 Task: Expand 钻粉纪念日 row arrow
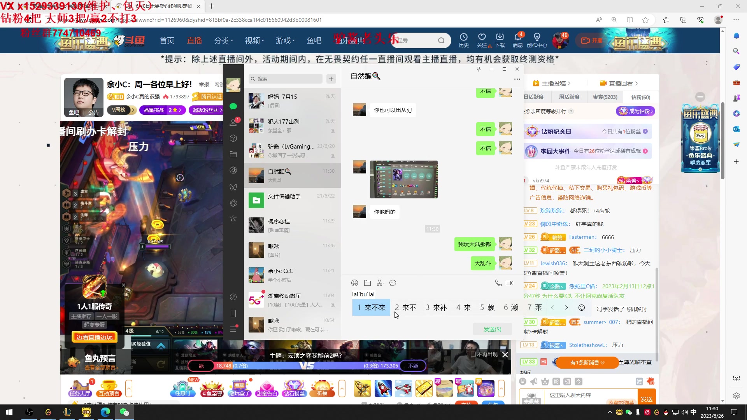click(x=645, y=131)
